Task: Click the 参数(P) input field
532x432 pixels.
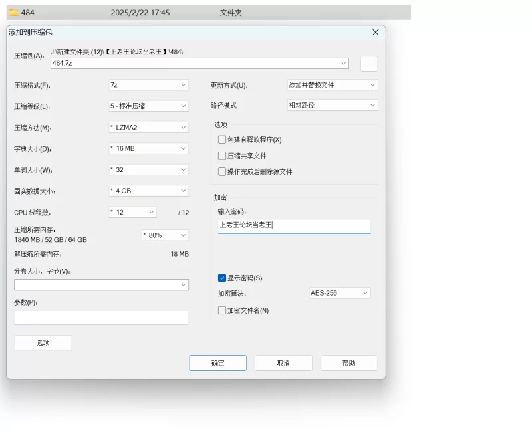Action: coord(101,318)
